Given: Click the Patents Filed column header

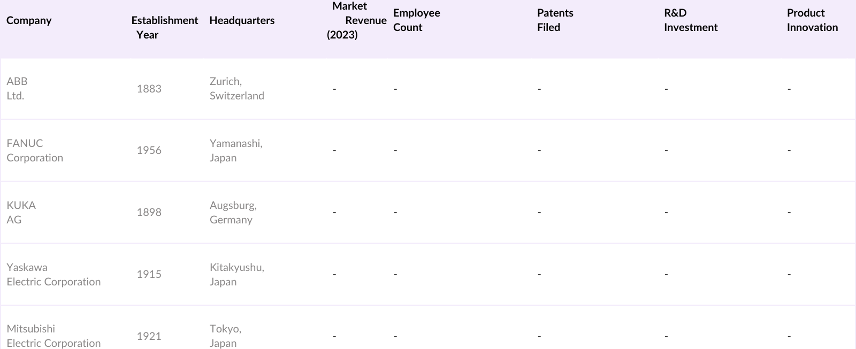Looking at the screenshot, I should pyautogui.click(x=555, y=20).
